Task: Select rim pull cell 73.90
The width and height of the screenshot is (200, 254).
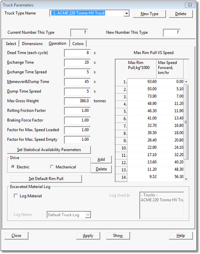Action: 142,96
